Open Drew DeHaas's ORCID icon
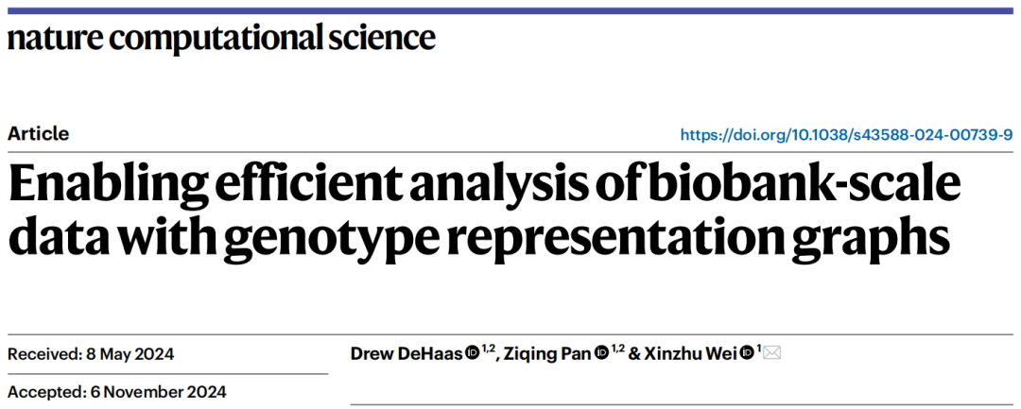 coord(473,353)
